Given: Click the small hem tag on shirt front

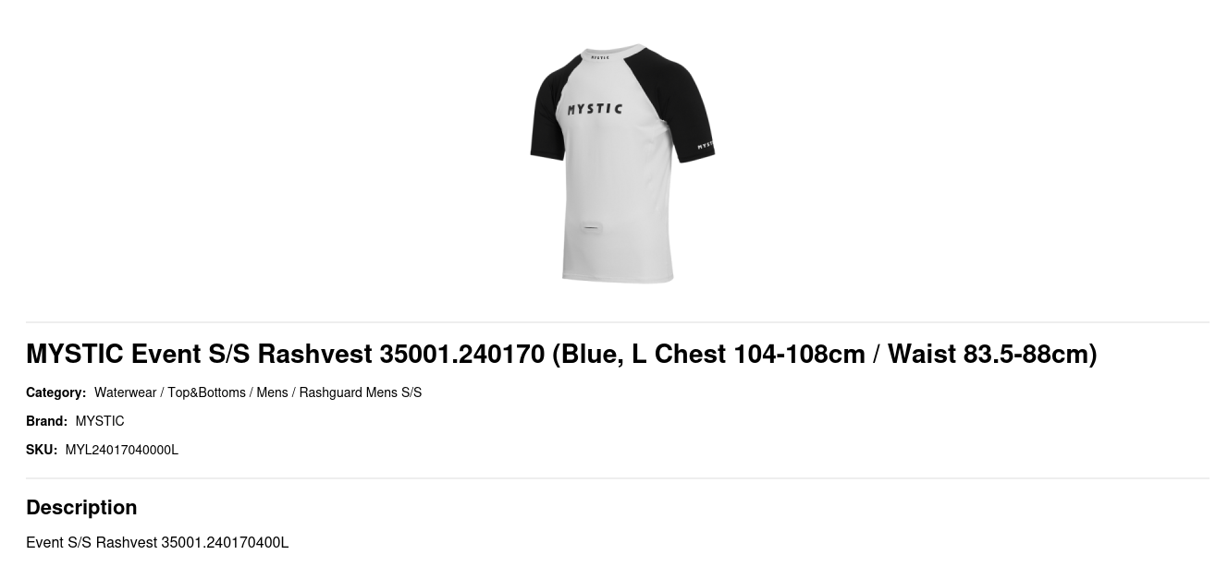Looking at the screenshot, I should [x=592, y=227].
